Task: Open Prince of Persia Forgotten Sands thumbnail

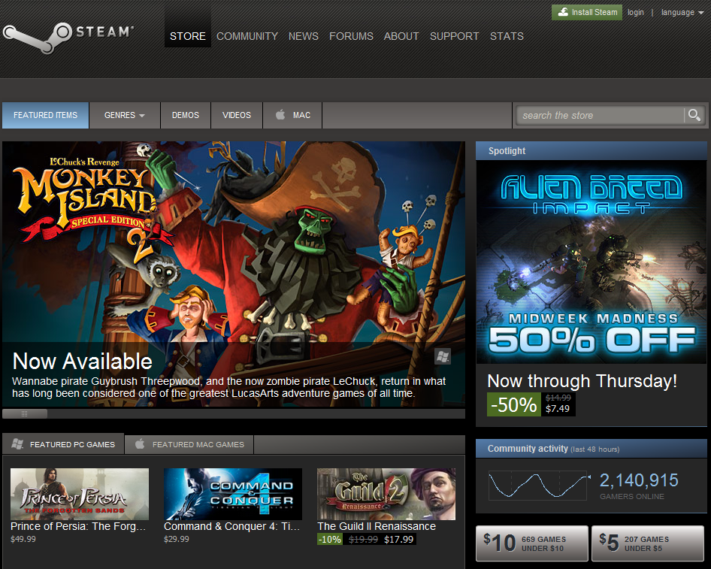Action: coord(80,494)
